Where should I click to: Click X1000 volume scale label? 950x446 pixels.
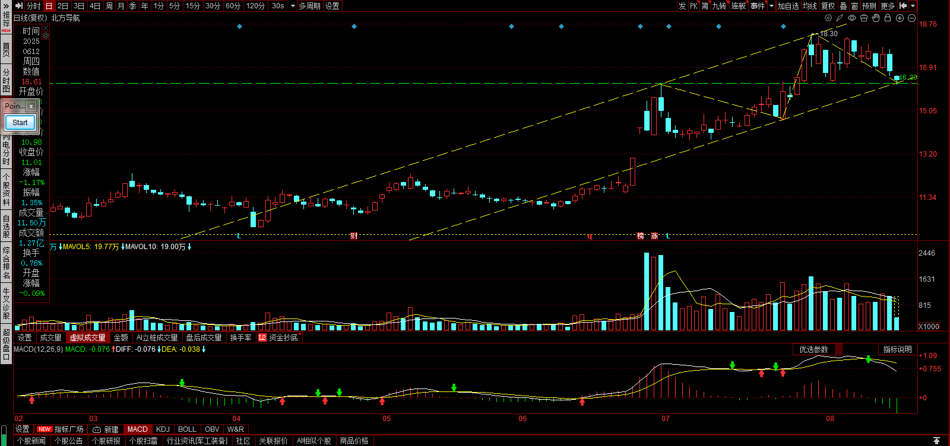(929, 327)
